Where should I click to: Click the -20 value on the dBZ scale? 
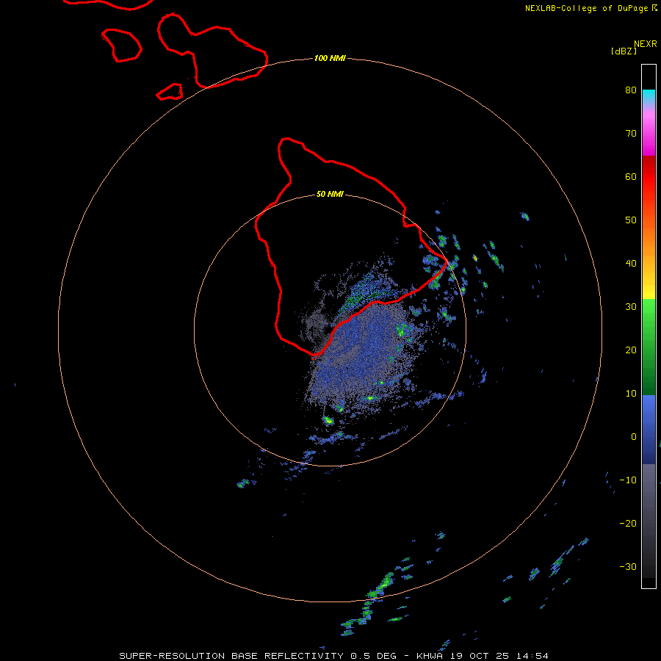tap(628, 524)
